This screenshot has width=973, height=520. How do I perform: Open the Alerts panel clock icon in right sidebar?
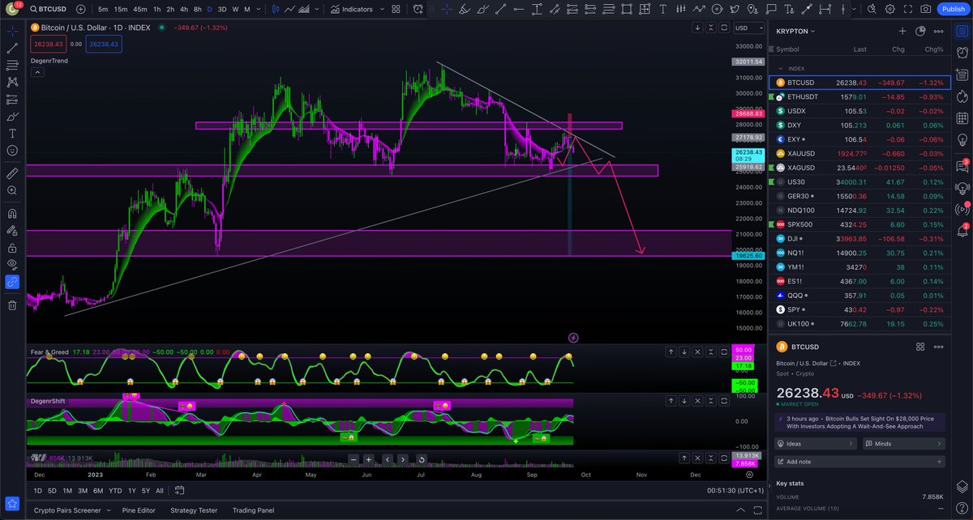(962, 53)
